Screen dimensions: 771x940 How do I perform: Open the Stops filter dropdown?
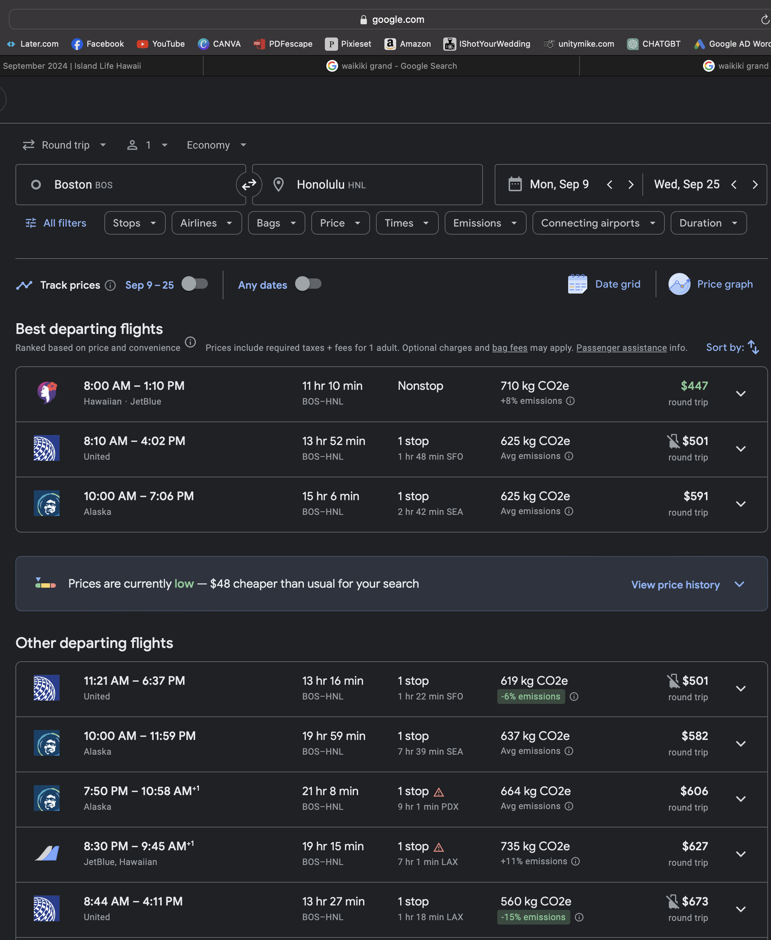click(135, 223)
